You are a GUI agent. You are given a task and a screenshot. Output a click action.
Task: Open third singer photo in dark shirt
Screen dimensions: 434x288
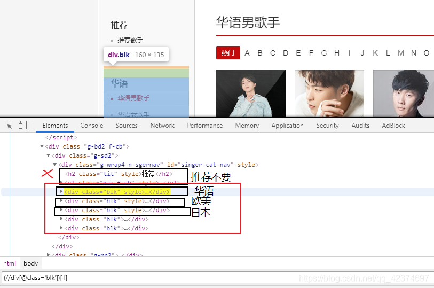click(404, 94)
